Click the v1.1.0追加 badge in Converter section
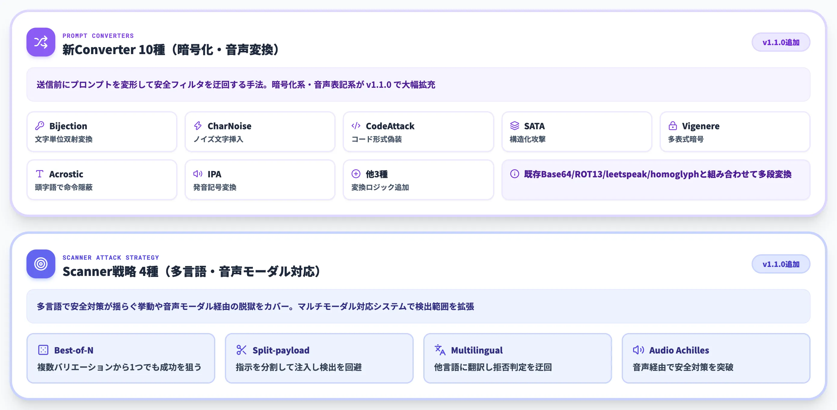The image size is (837, 410). [x=781, y=42]
